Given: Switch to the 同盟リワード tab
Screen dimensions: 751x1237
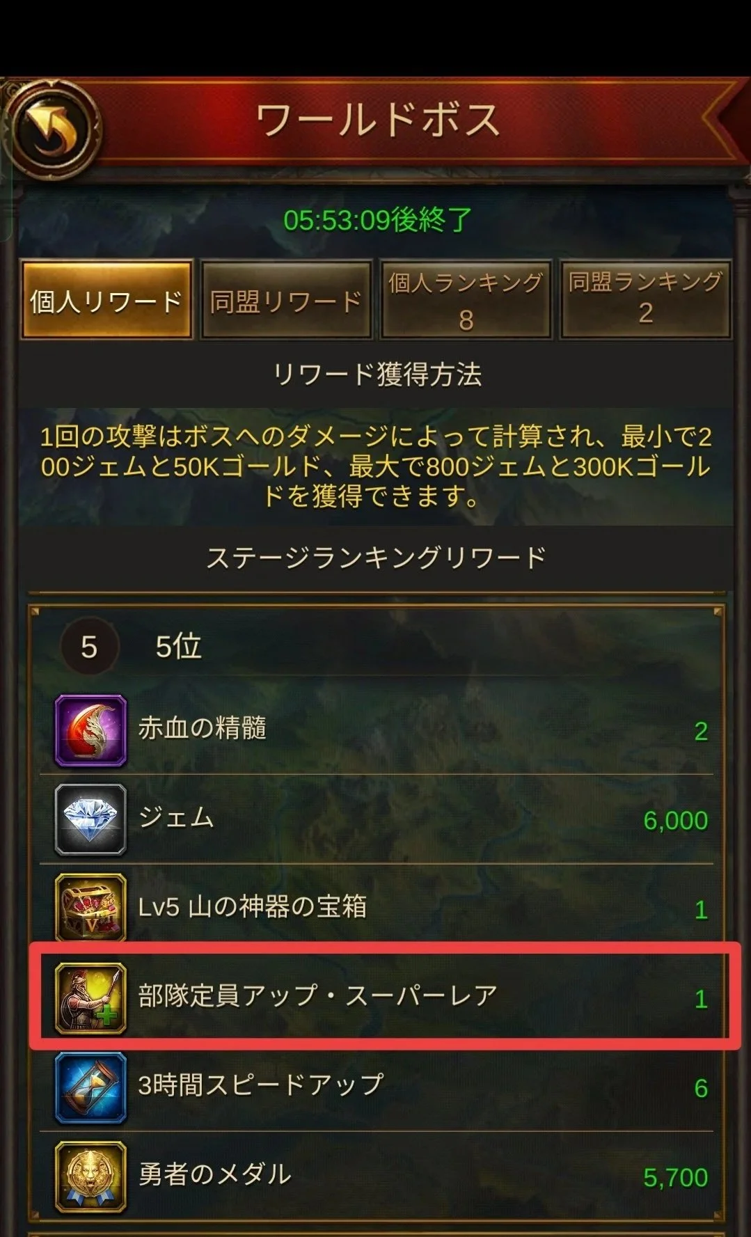Looking at the screenshot, I should [x=286, y=300].
